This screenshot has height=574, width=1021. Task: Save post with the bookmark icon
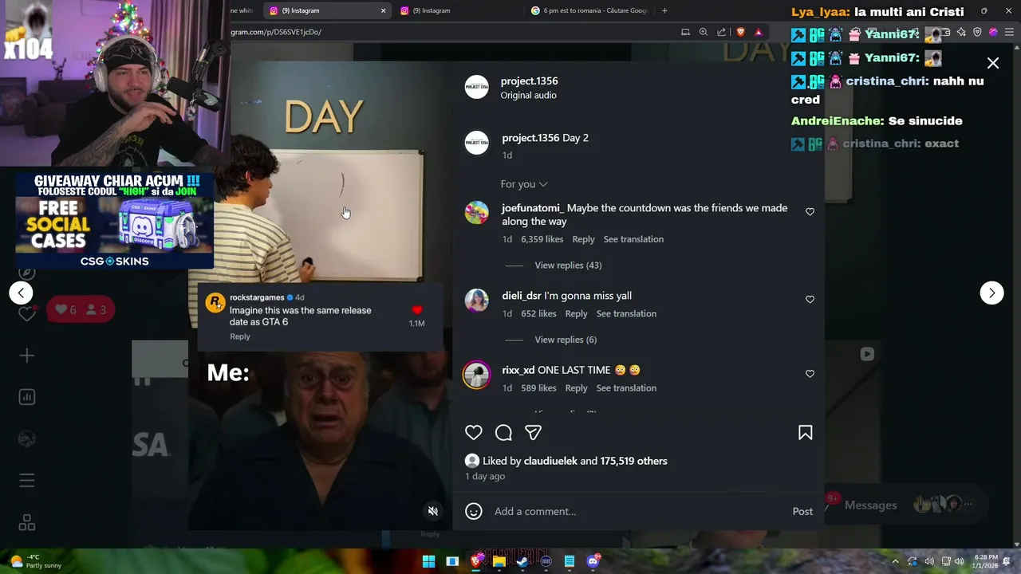click(806, 432)
